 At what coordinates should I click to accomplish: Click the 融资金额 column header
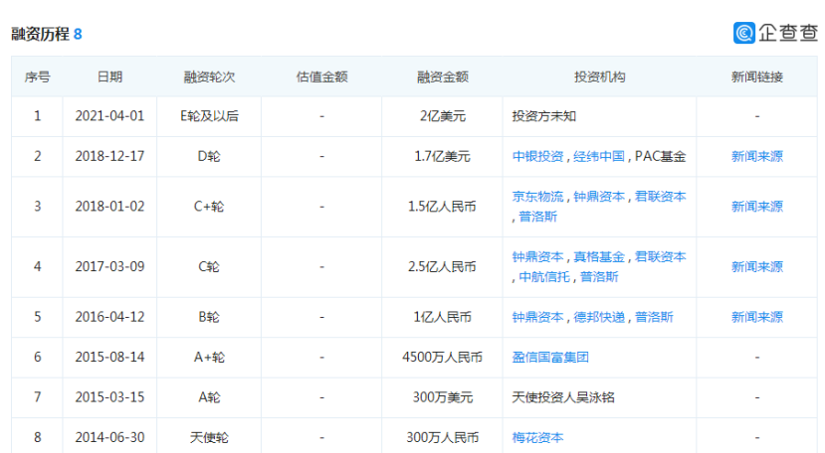(443, 77)
